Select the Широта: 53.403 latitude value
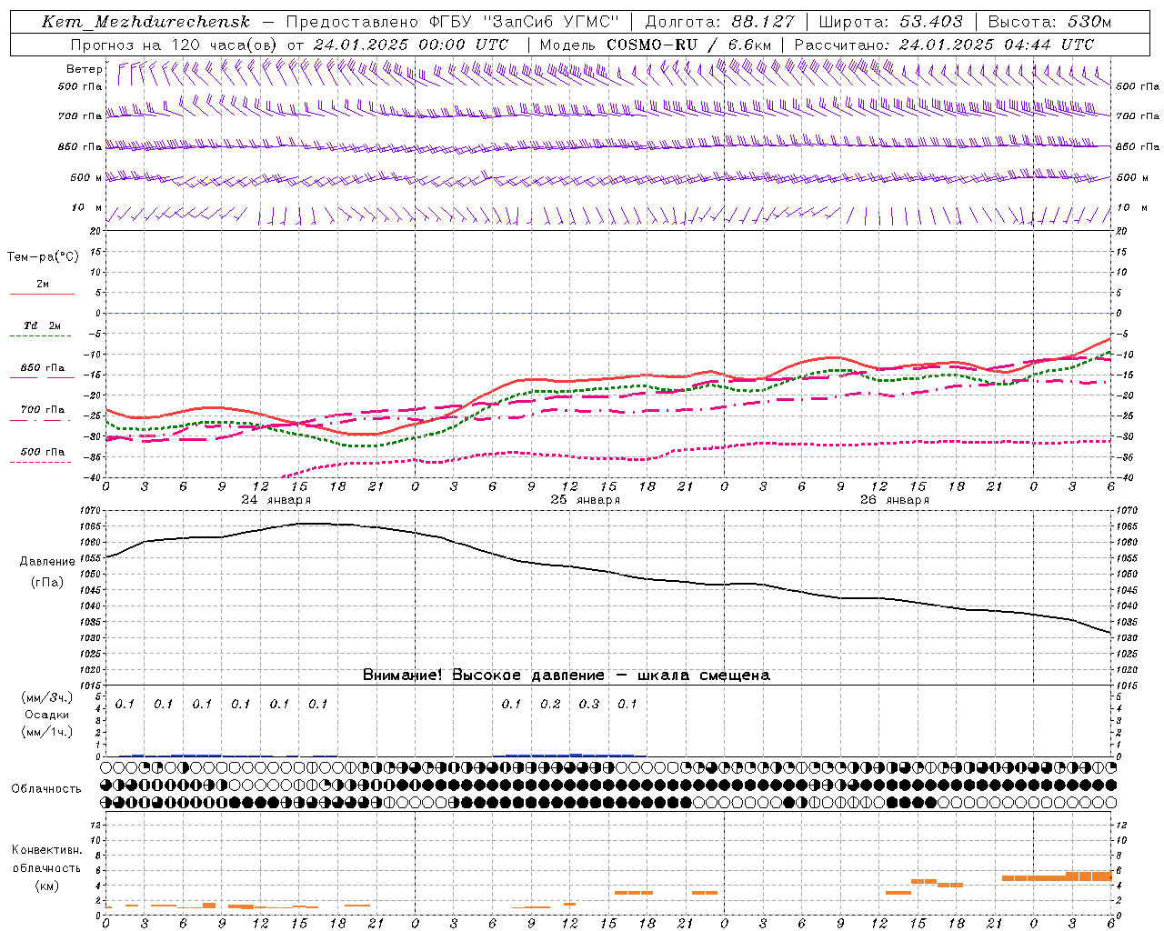 click(x=890, y=22)
